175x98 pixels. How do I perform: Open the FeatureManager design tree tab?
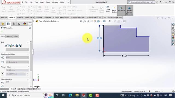[3, 24]
